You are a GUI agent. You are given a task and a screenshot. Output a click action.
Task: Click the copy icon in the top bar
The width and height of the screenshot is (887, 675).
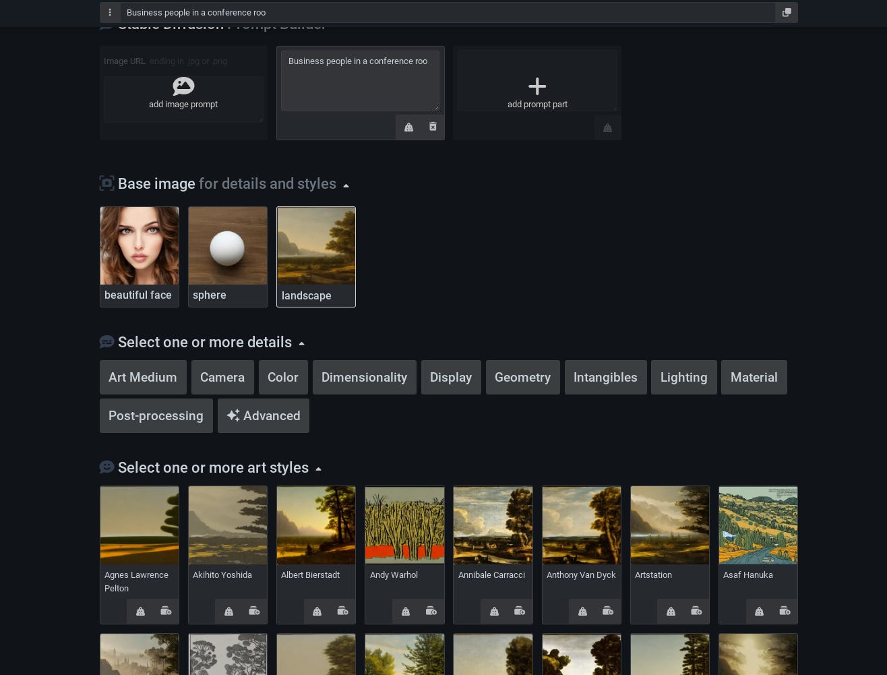[786, 12]
